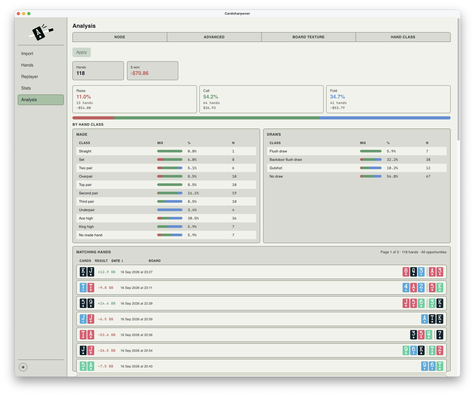Screen dimensions: 475x396
Task: Click the All opportunities label
Action: pos(434,252)
